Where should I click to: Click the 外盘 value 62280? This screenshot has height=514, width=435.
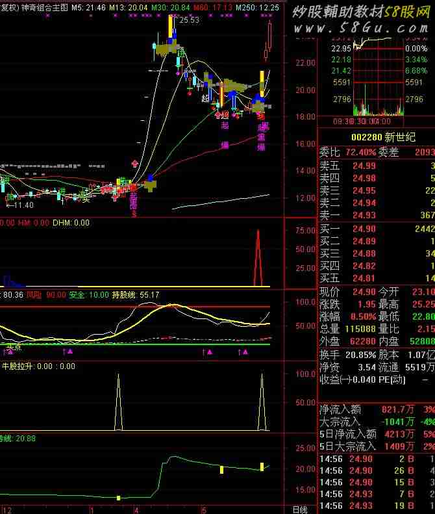(363, 342)
